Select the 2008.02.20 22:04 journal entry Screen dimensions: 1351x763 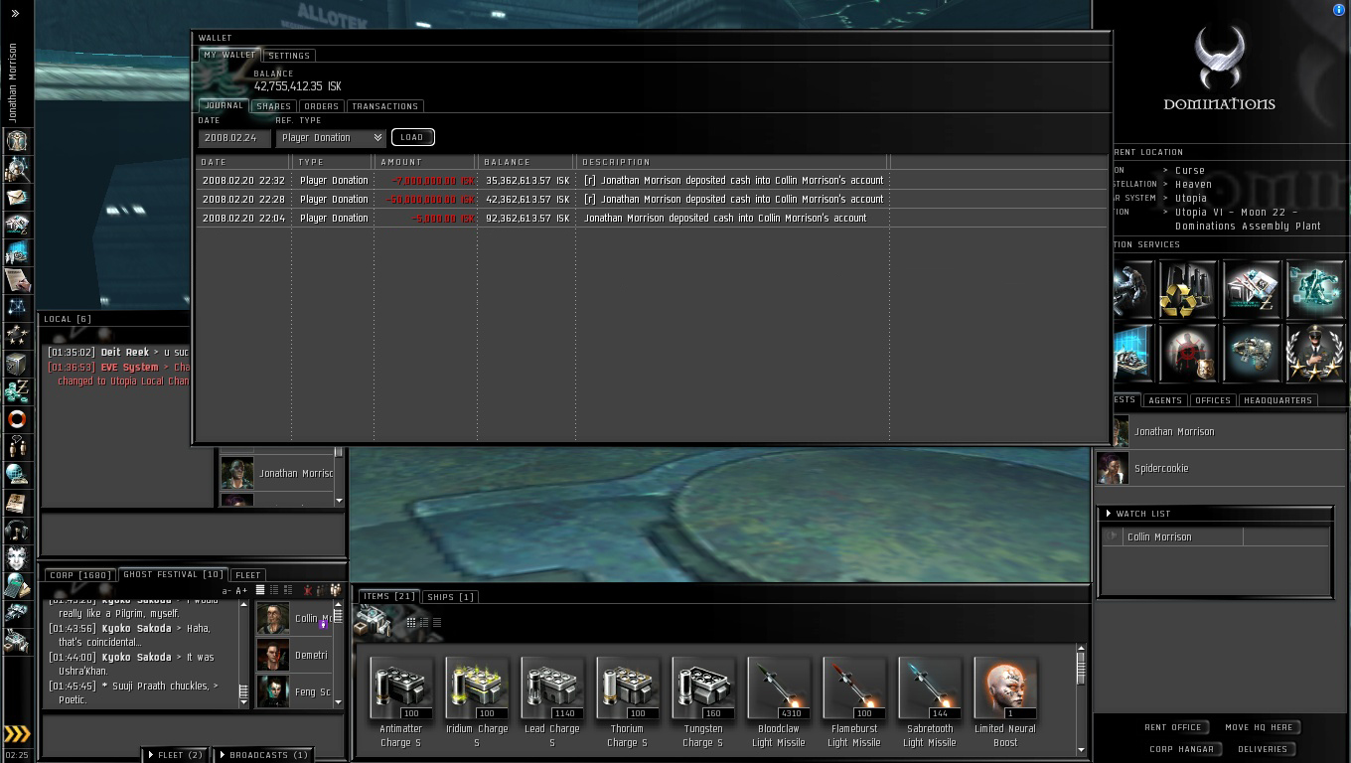pos(651,218)
